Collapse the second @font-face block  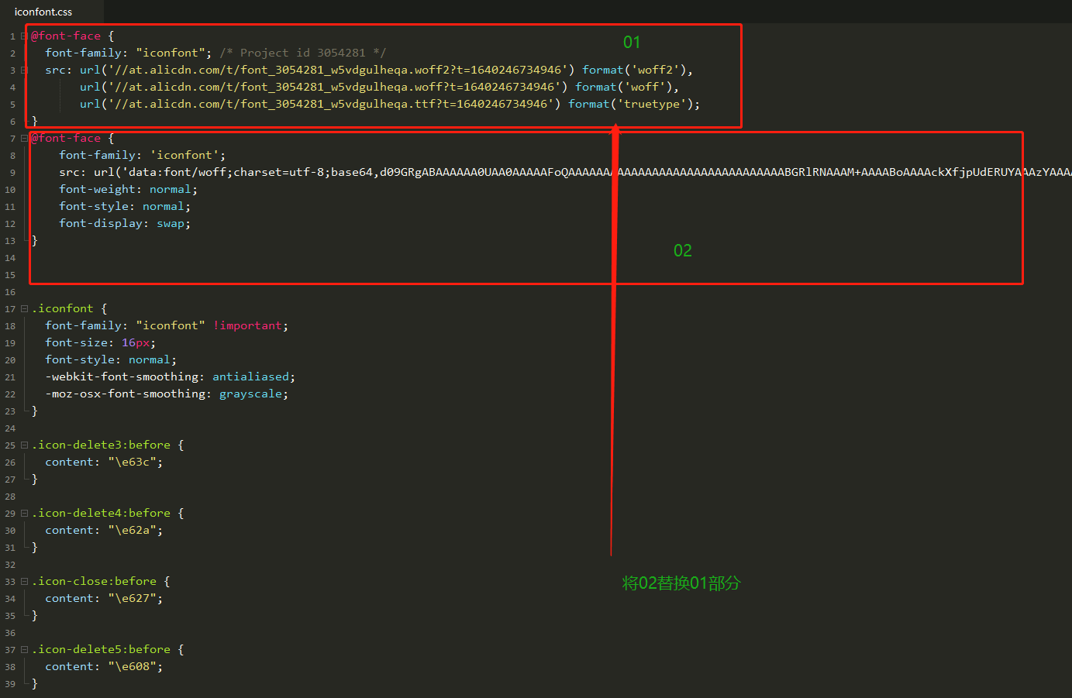pos(22,137)
